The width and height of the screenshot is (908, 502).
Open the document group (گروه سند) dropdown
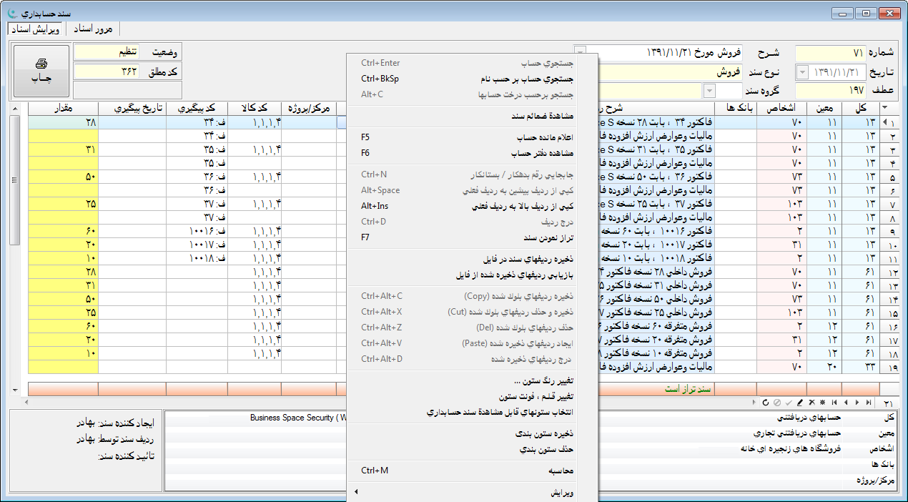click(709, 91)
